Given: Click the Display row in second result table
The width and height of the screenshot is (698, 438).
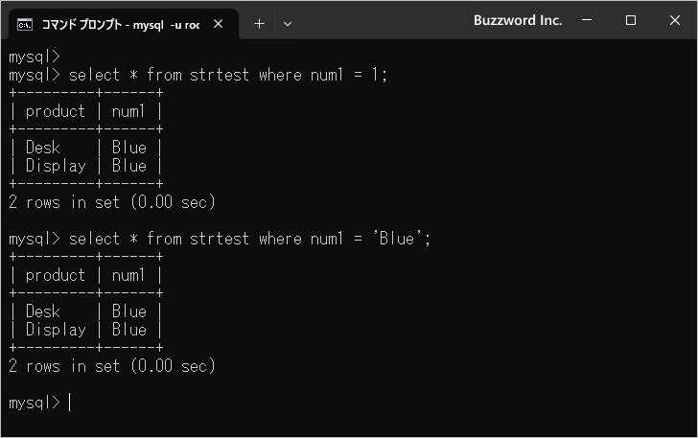Looking at the screenshot, I should 86,330.
